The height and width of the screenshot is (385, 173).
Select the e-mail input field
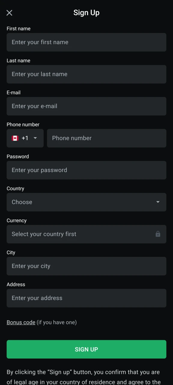point(86,106)
